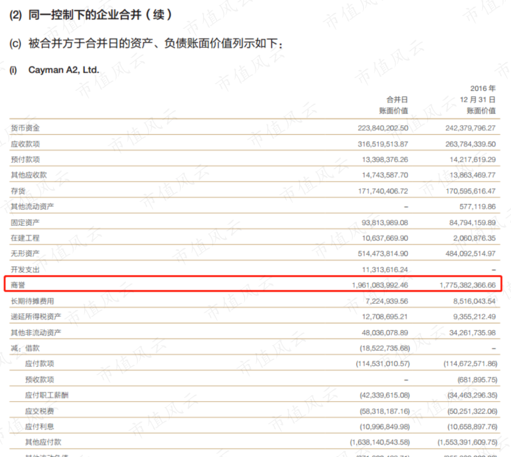The height and width of the screenshot is (457, 511).
Task: Click the '递延所得税资产' row label
Action: point(36,317)
